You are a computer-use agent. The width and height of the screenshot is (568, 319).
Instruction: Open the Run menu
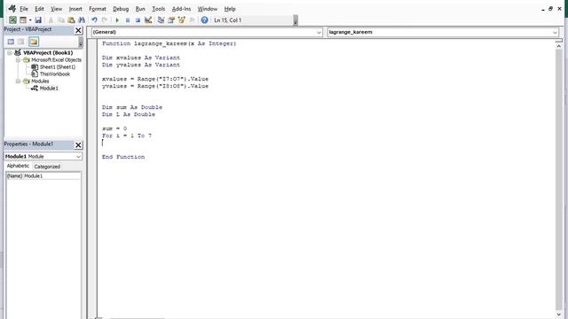tap(140, 9)
